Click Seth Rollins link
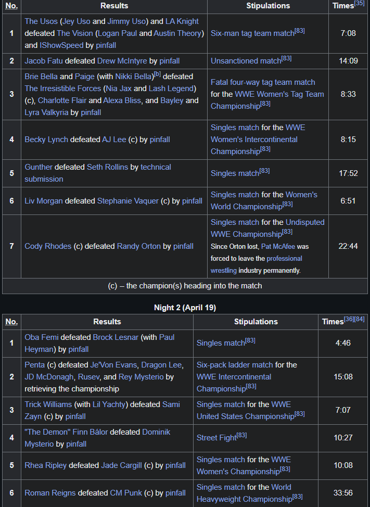Screen dimensions: 370x507 (x=107, y=167)
